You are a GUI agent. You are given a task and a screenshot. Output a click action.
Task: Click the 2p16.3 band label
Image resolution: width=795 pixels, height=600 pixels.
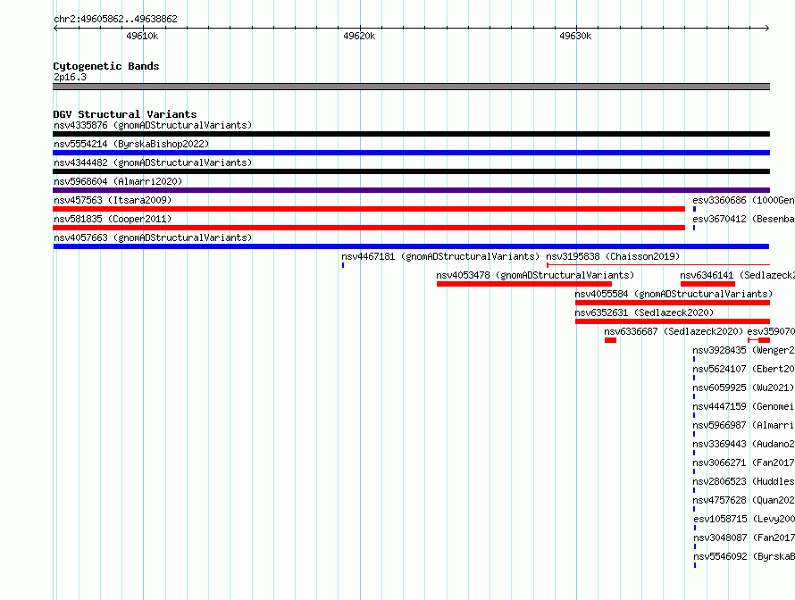coord(70,77)
